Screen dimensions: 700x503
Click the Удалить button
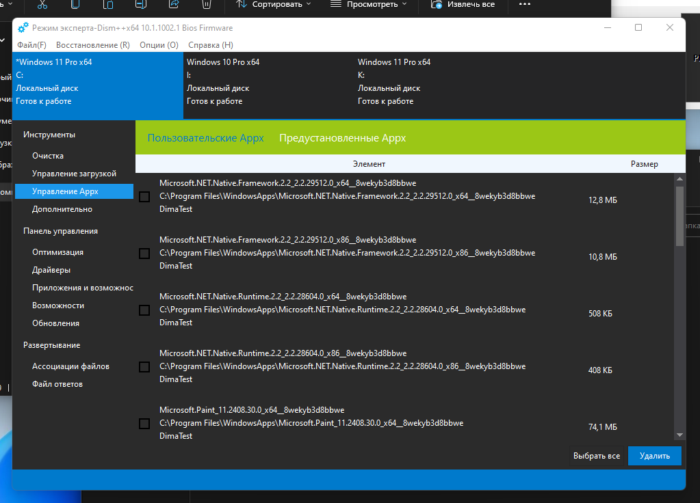[x=654, y=456]
